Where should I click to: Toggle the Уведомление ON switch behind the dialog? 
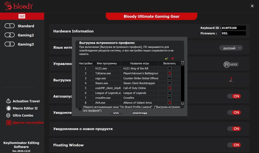point(234,112)
